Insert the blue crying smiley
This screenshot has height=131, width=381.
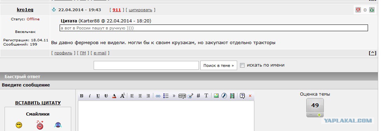[58, 125]
